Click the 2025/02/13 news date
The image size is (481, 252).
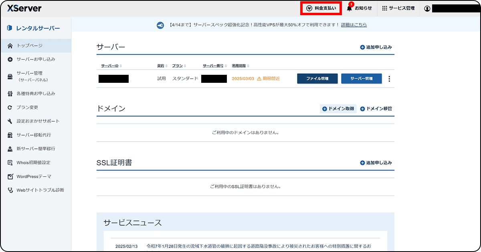[126, 246]
